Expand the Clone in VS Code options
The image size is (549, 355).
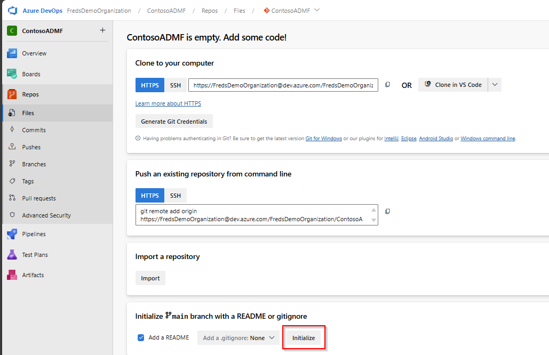[494, 84]
